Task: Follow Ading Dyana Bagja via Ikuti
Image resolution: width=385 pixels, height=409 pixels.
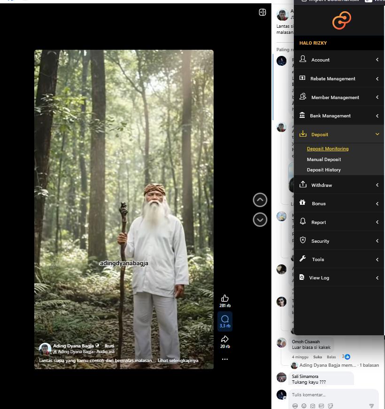Action: pos(109,346)
